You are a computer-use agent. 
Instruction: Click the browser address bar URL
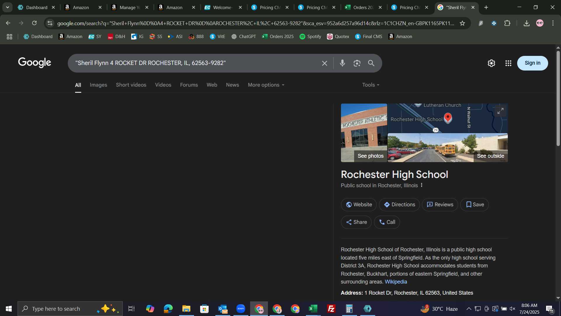click(x=256, y=23)
